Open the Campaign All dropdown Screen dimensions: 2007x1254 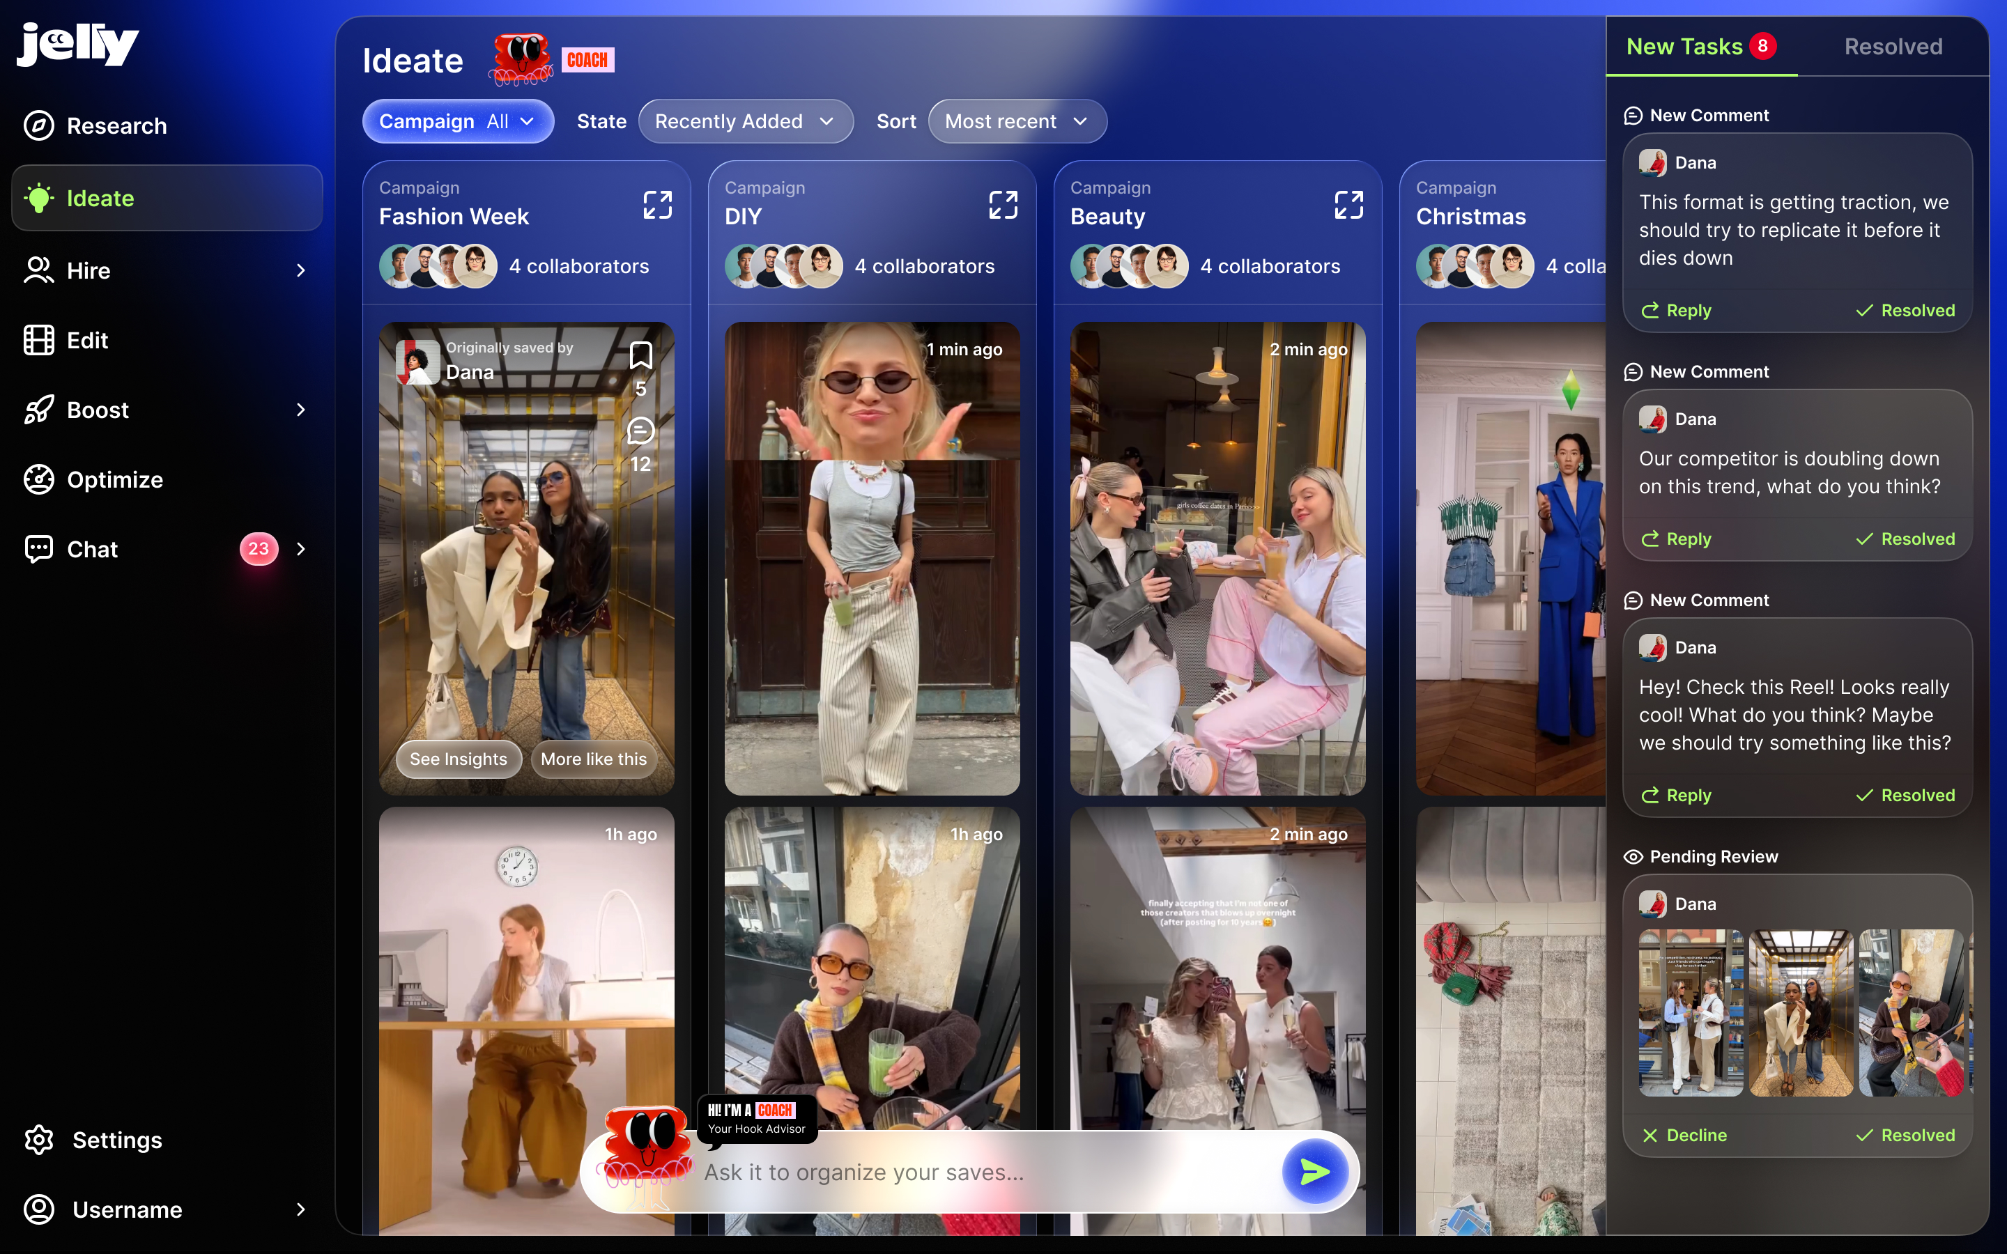coord(458,121)
